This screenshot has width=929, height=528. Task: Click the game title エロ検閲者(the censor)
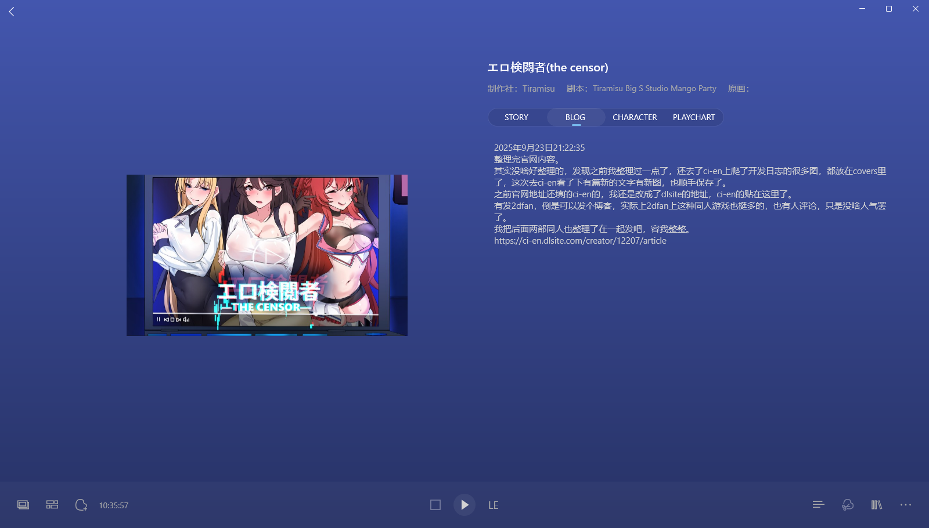click(x=548, y=67)
